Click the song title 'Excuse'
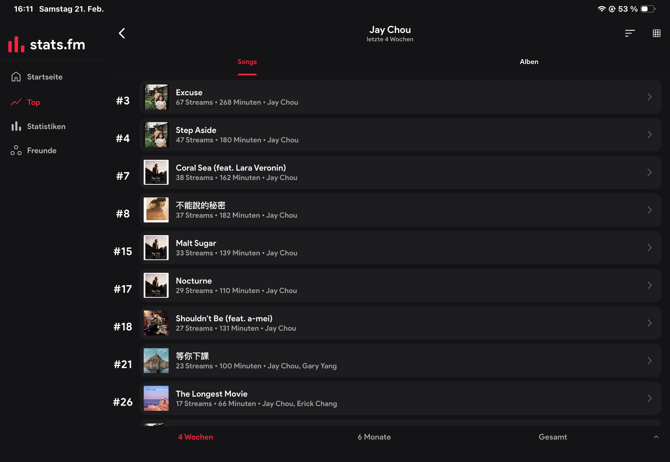The width and height of the screenshot is (670, 462). point(189,92)
